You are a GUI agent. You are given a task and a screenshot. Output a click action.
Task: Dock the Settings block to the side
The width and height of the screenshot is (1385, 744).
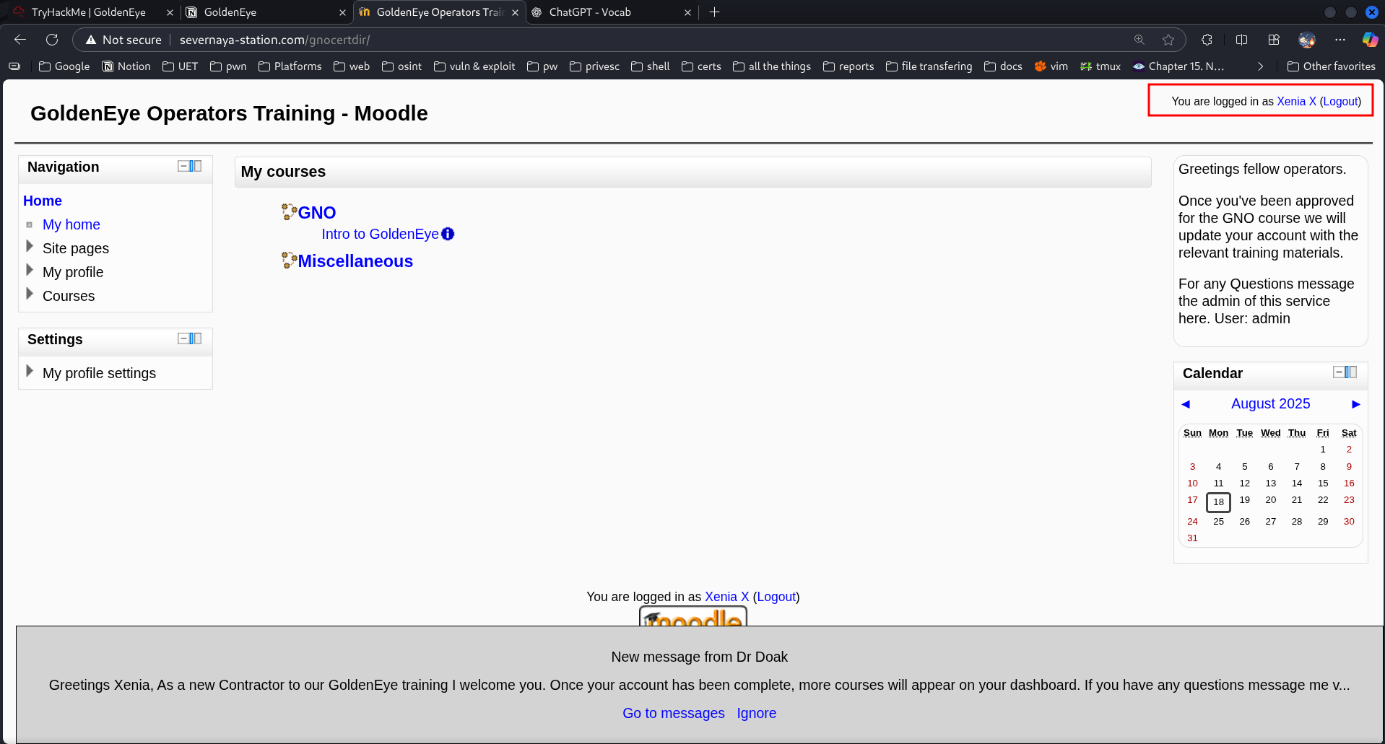pos(196,338)
